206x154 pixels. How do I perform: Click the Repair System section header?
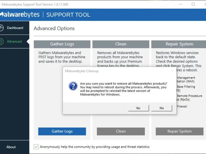coord(179,44)
